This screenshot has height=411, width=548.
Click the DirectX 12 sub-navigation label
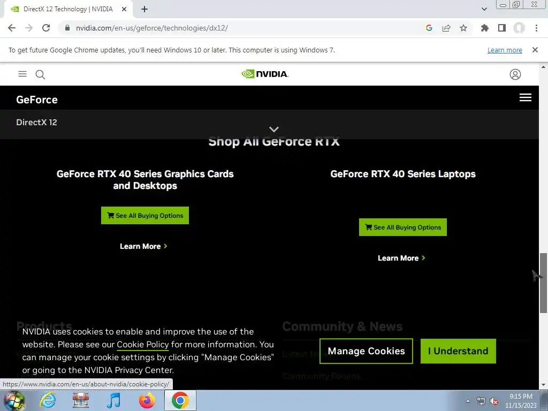coord(36,123)
